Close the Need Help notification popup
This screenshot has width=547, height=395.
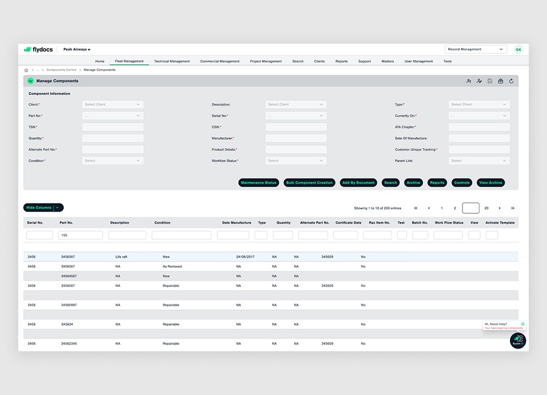pos(523,324)
